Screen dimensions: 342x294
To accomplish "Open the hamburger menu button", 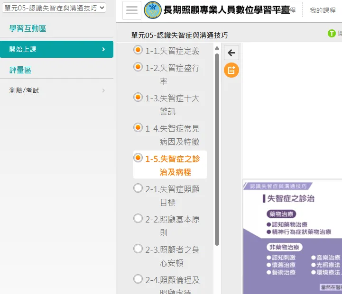I will tap(132, 10).
